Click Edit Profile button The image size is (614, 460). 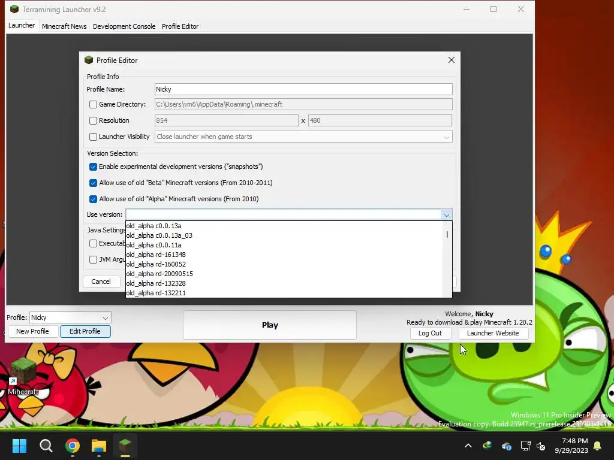85,331
